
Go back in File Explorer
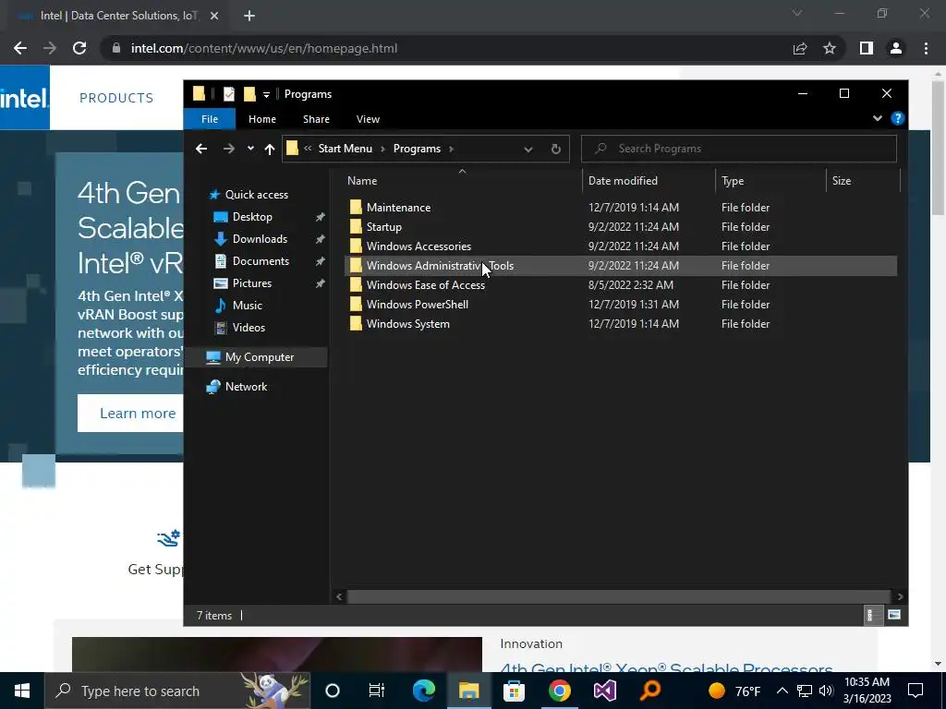coord(201,149)
